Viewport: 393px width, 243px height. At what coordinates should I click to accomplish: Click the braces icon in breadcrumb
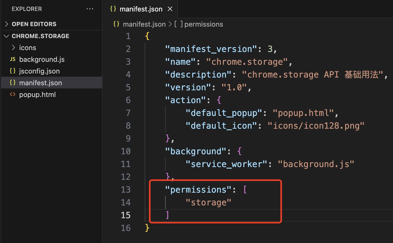point(116,24)
